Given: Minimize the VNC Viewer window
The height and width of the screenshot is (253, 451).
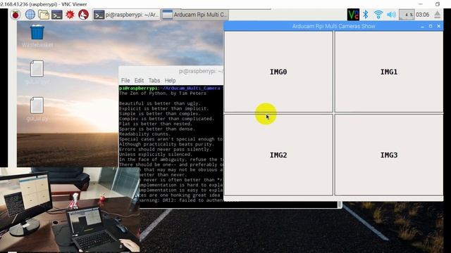Looking at the screenshot, I should pos(421,4).
